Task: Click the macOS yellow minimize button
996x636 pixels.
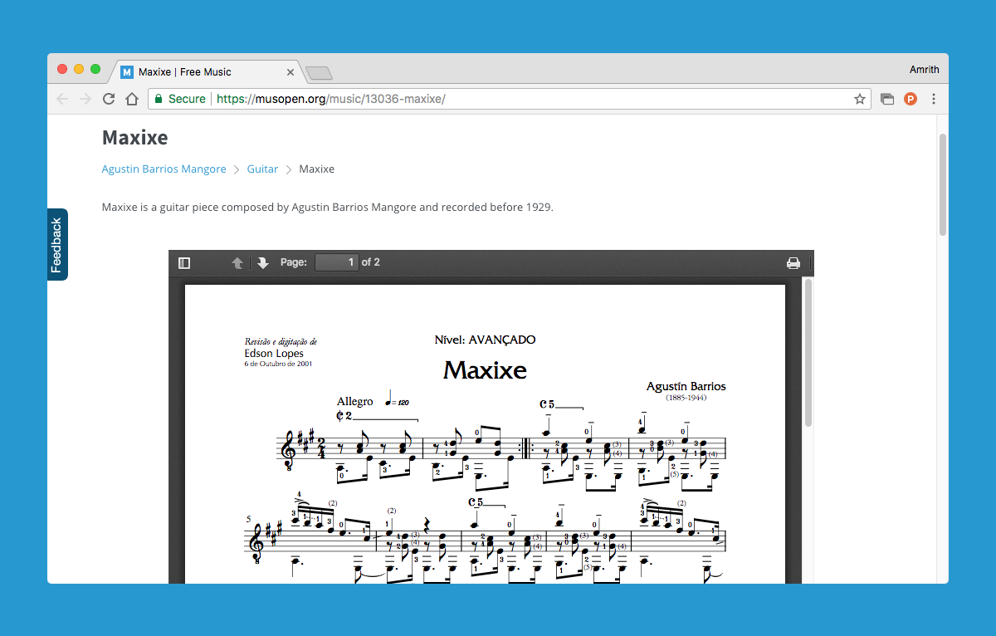Action: tap(79, 69)
